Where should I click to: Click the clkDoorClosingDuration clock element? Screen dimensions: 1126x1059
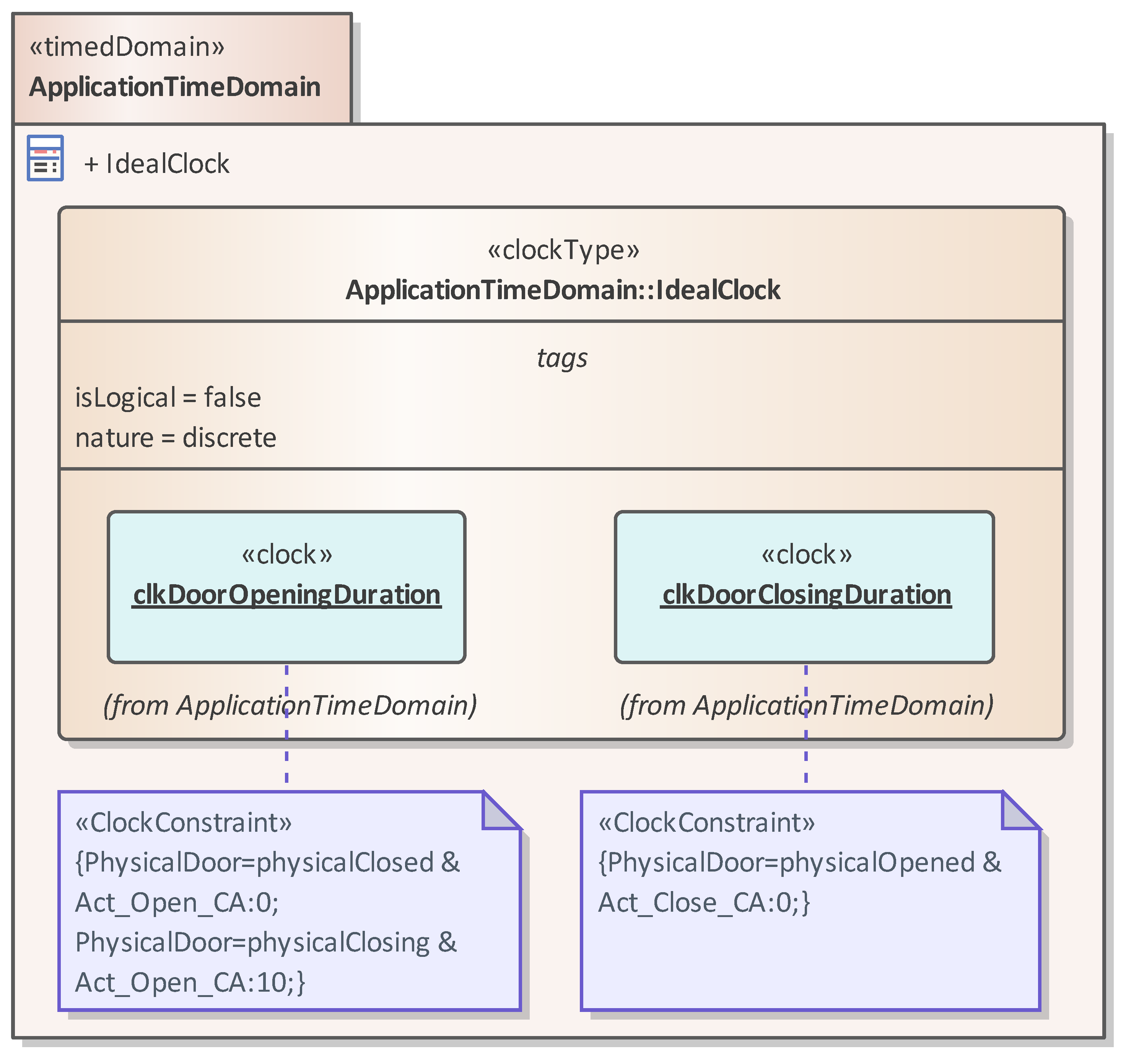(x=807, y=595)
